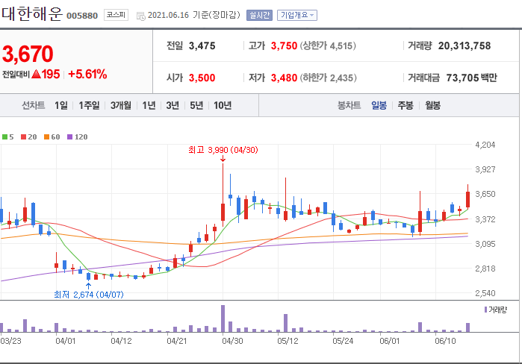Switch line chart to 1일

point(61,105)
